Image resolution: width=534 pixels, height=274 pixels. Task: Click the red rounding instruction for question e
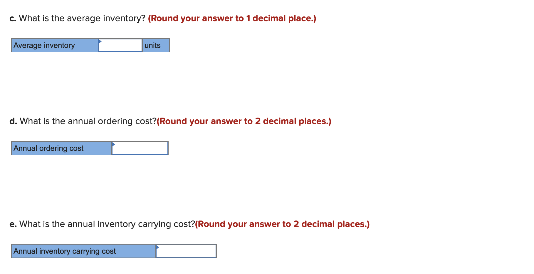point(282,224)
